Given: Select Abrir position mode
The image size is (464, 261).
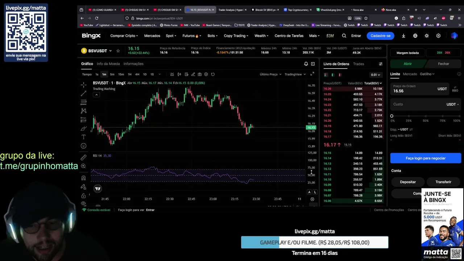Looking at the screenshot, I should click(x=408, y=63).
